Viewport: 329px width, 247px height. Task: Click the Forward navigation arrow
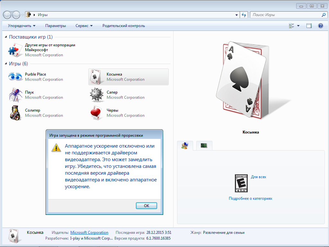16,15
